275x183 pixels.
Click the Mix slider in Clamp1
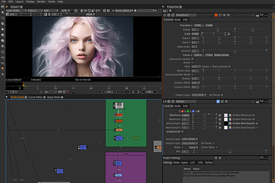pos(230,151)
